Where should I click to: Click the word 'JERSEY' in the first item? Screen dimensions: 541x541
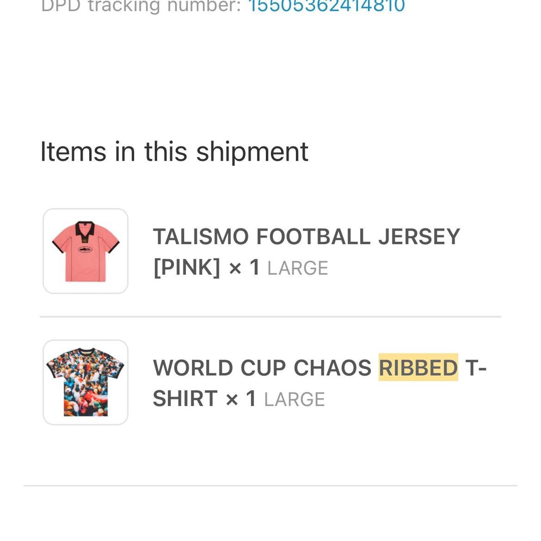coord(419,236)
